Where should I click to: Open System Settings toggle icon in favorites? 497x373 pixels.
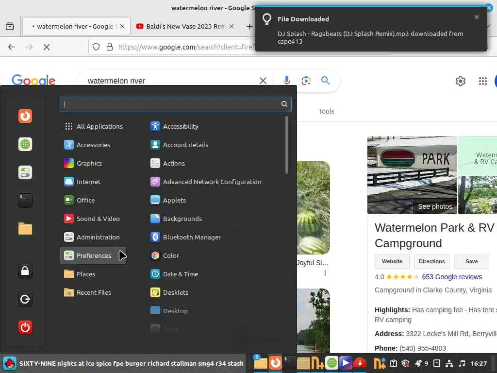click(x=25, y=172)
